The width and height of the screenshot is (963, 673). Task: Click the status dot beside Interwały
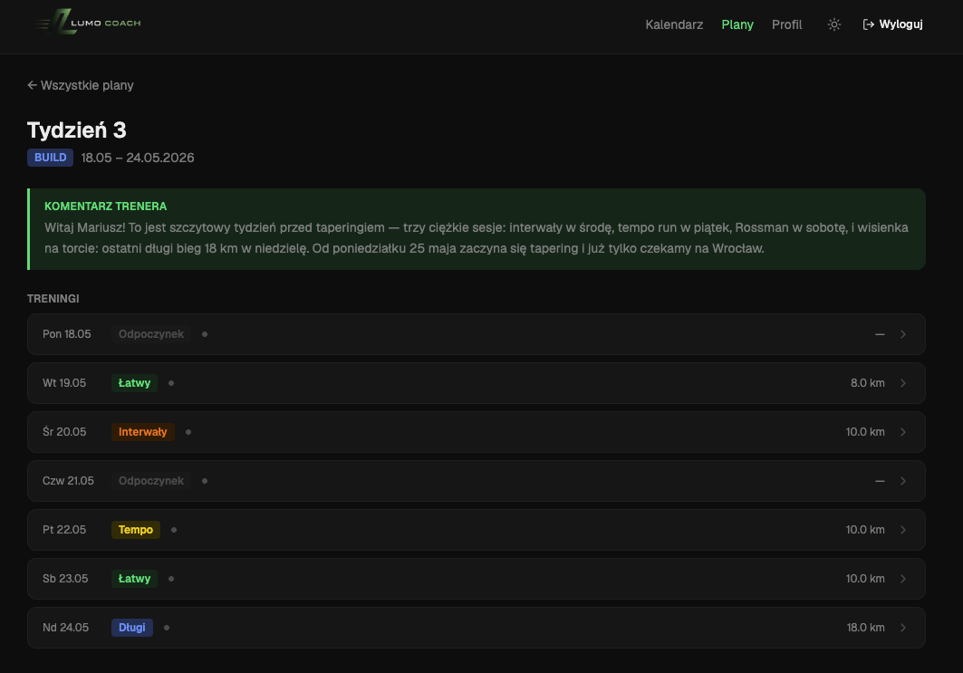pos(188,432)
